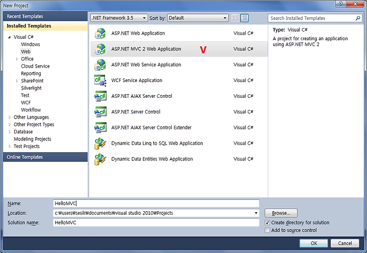Select the ASP.NET MVC 2 Web Application text
The width and height of the screenshot is (367, 253).
(x=146, y=49)
